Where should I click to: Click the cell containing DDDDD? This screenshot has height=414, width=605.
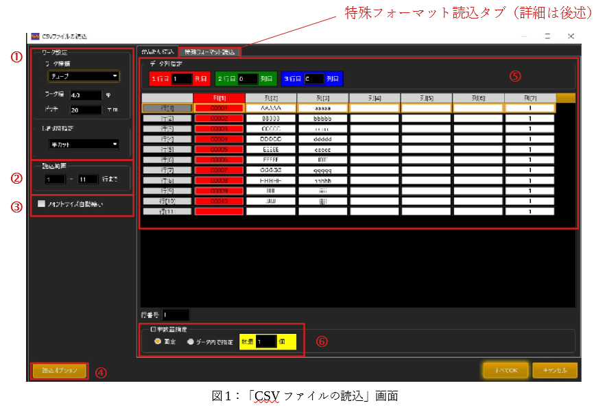[271, 139]
